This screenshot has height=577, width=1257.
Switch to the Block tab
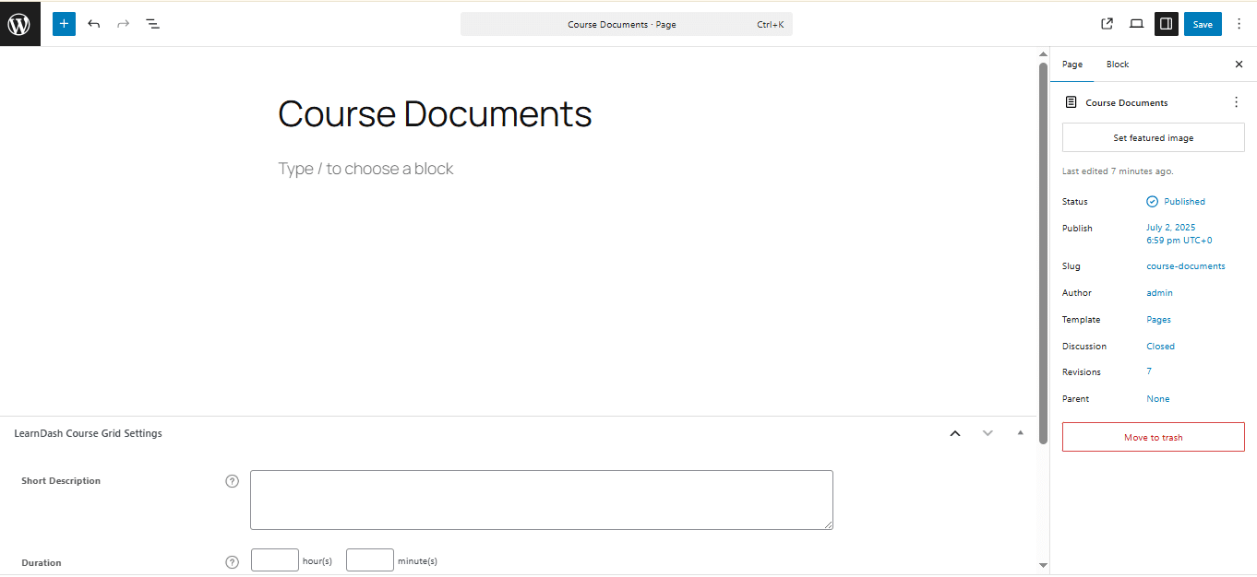(x=1118, y=65)
